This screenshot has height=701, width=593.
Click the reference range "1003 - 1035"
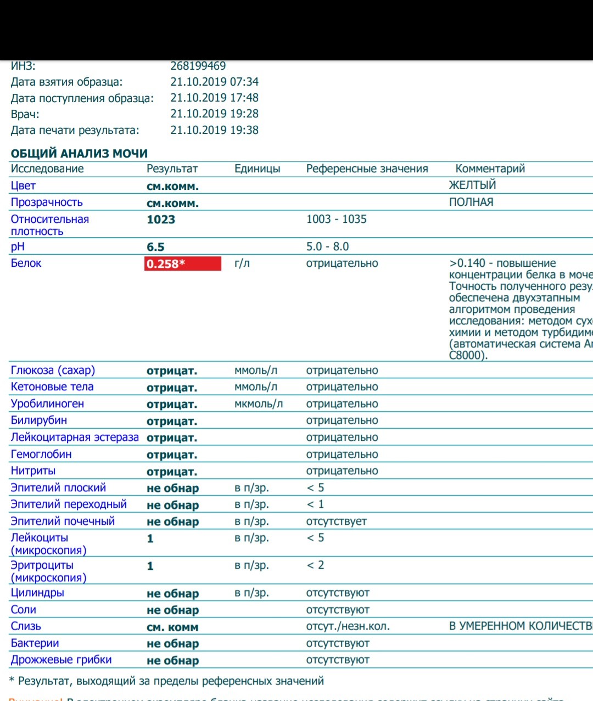point(336,219)
